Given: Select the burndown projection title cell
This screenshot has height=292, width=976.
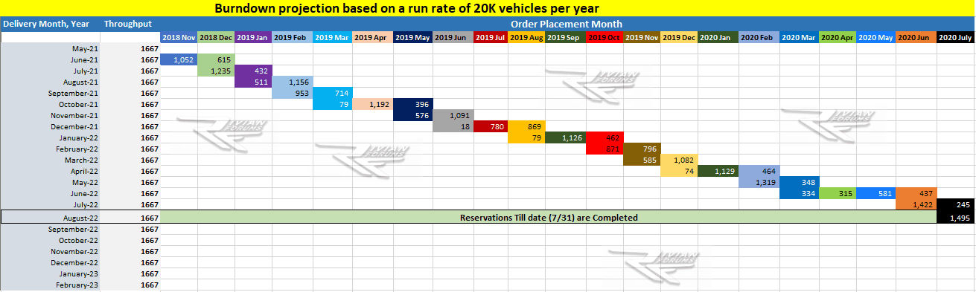Looking at the screenshot, I should click(x=488, y=8).
